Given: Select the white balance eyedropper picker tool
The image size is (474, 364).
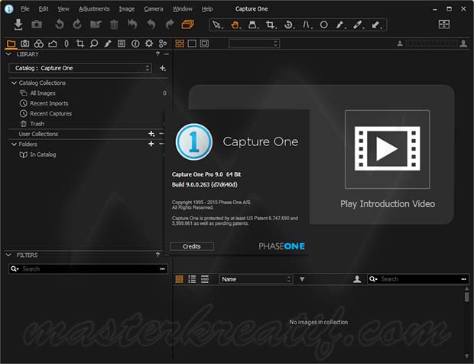Looking at the screenshot, I should pos(358,24).
